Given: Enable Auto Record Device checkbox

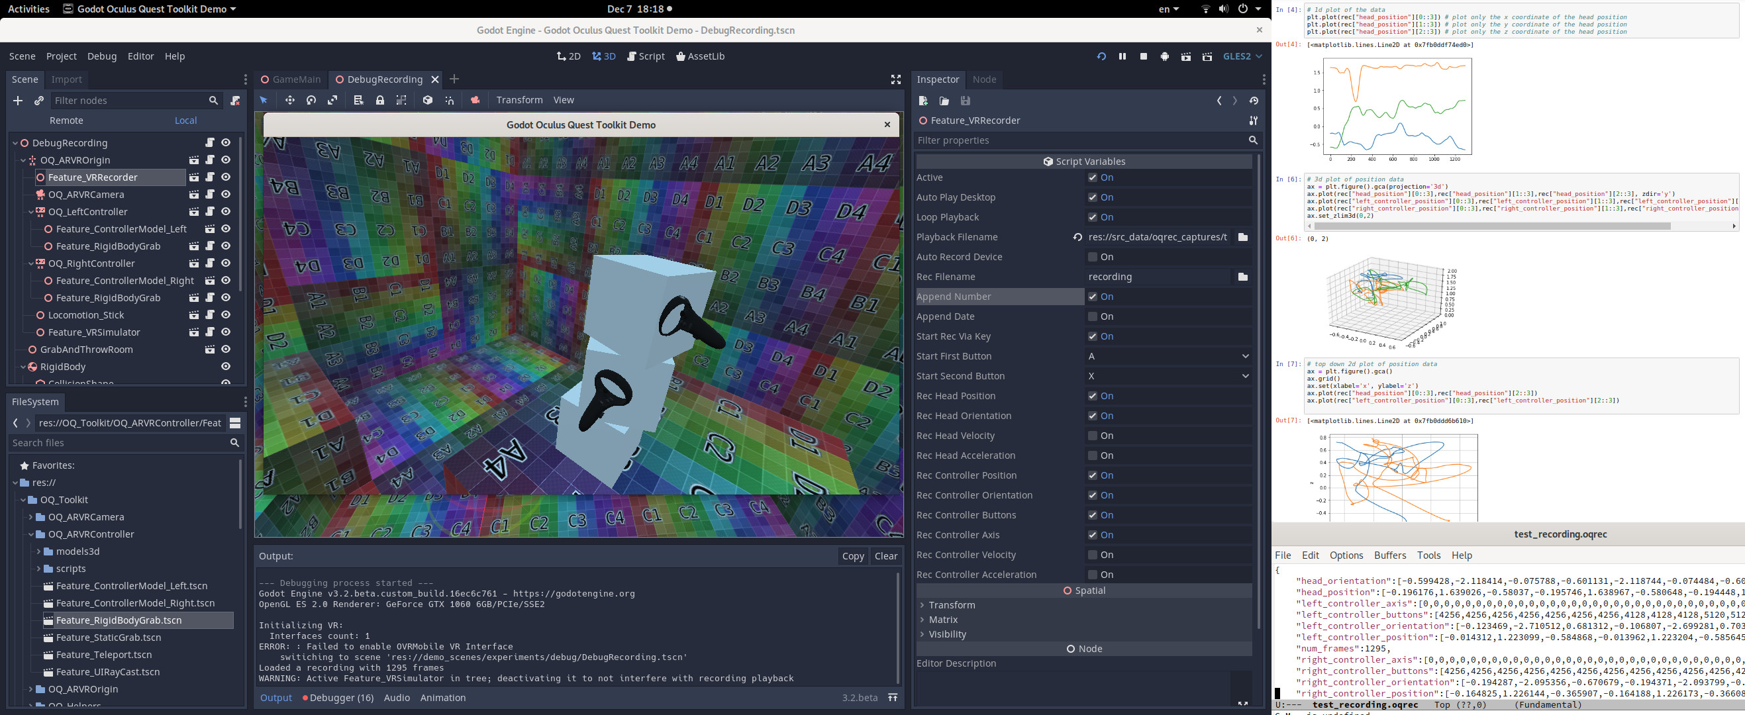Looking at the screenshot, I should coord(1092,257).
